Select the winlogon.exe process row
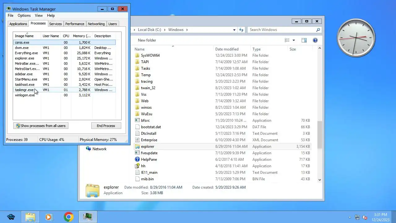The image size is (396, 223). click(x=64, y=95)
